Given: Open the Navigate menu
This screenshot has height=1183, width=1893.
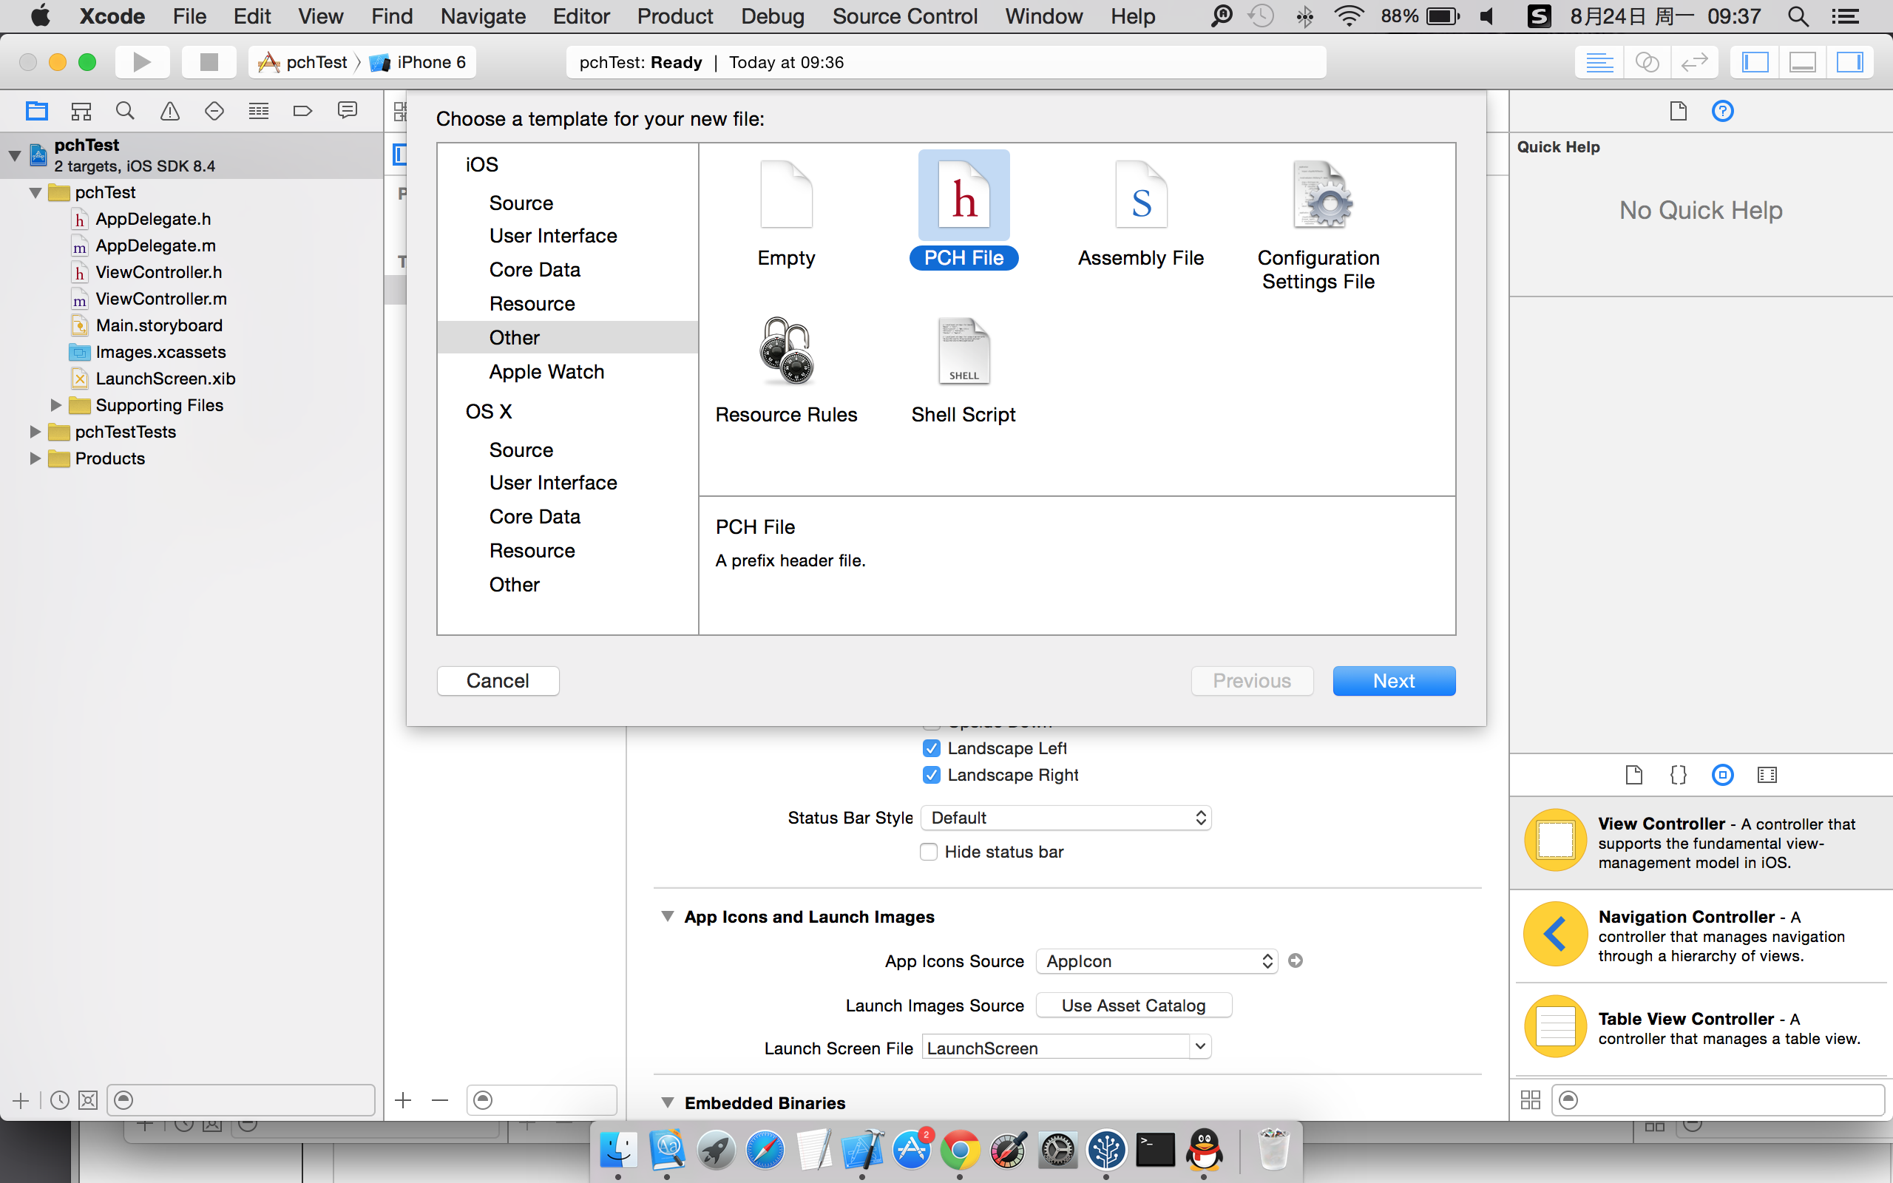Looking at the screenshot, I should pyautogui.click(x=483, y=16).
